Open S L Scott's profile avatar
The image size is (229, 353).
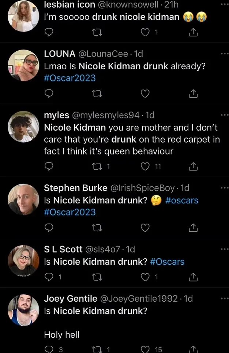(23, 261)
